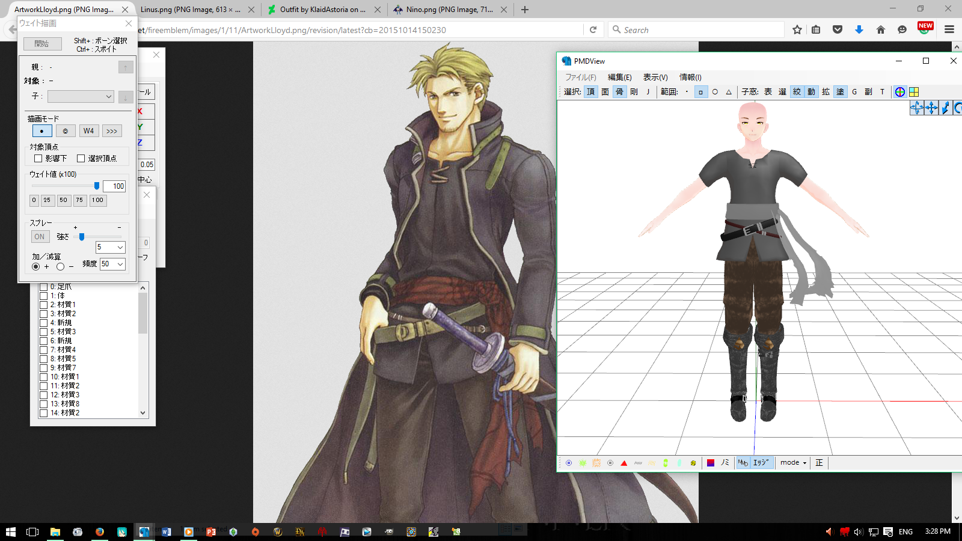Screen dimensions: 962x541
Task: Click the weight value input field showing 100
Action: click(x=114, y=186)
